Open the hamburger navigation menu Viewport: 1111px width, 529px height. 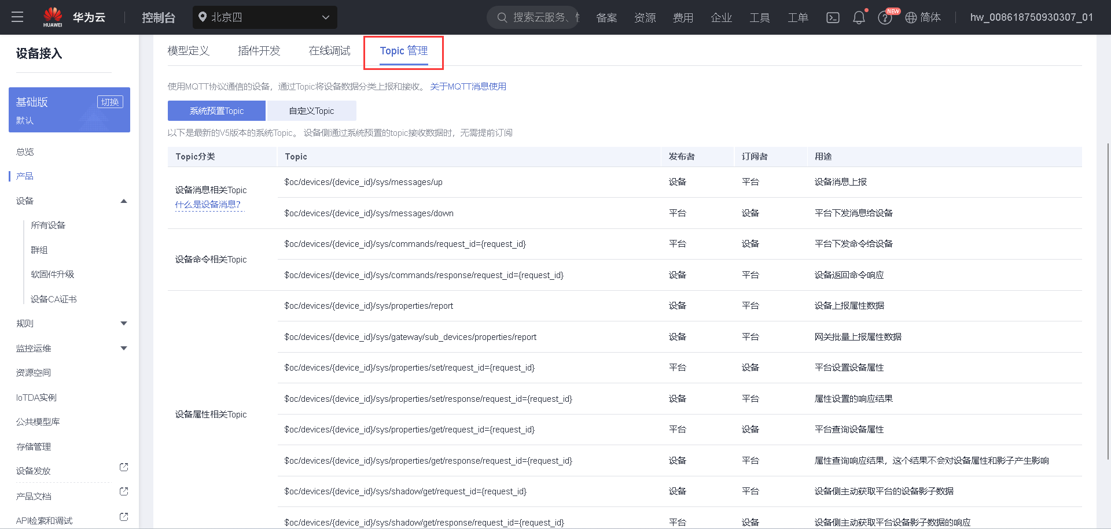[17, 17]
